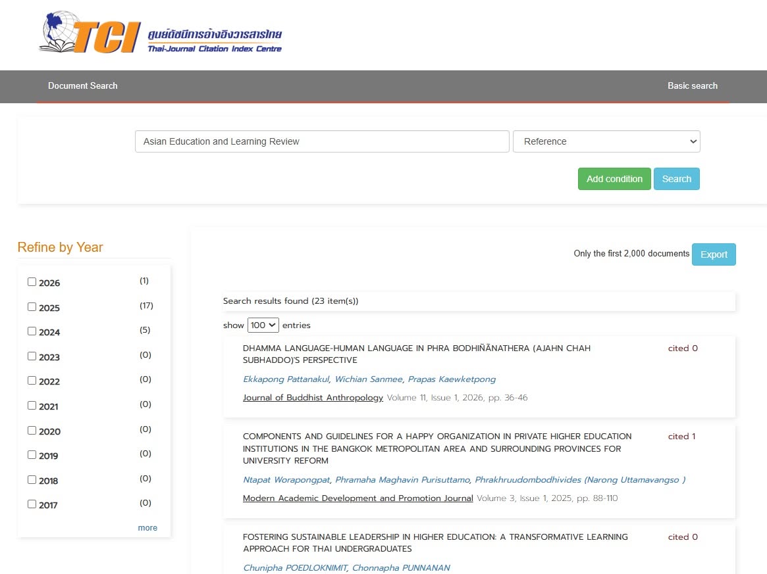The image size is (767, 574).
Task: Enable the 2023 year checkbox
Action: click(x=32, y=356)
